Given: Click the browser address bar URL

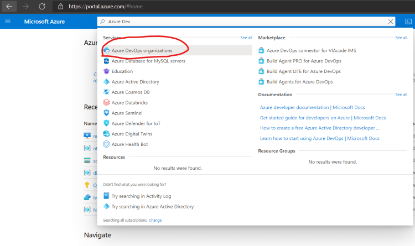Looking at the screenshot, I should point(106,6).
